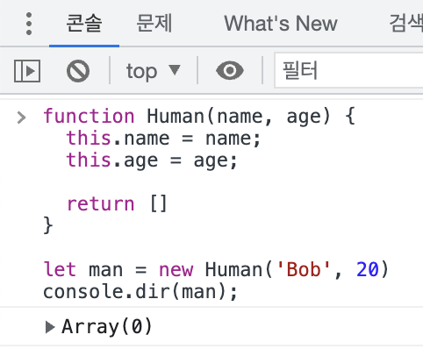
Task: Click the 'this.name = name;' line
Action: click(163, 139)
